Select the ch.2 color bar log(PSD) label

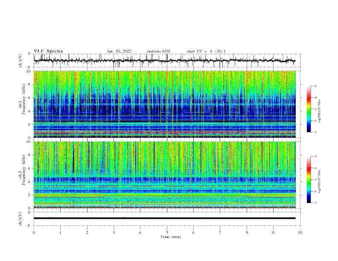[x=320, y=182]
